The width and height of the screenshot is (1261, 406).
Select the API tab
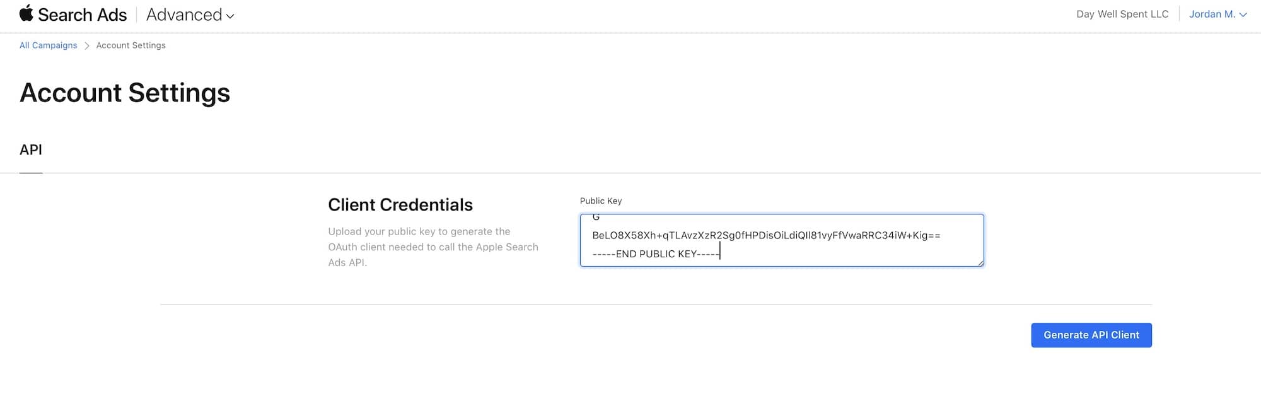[x=31, y=150]
